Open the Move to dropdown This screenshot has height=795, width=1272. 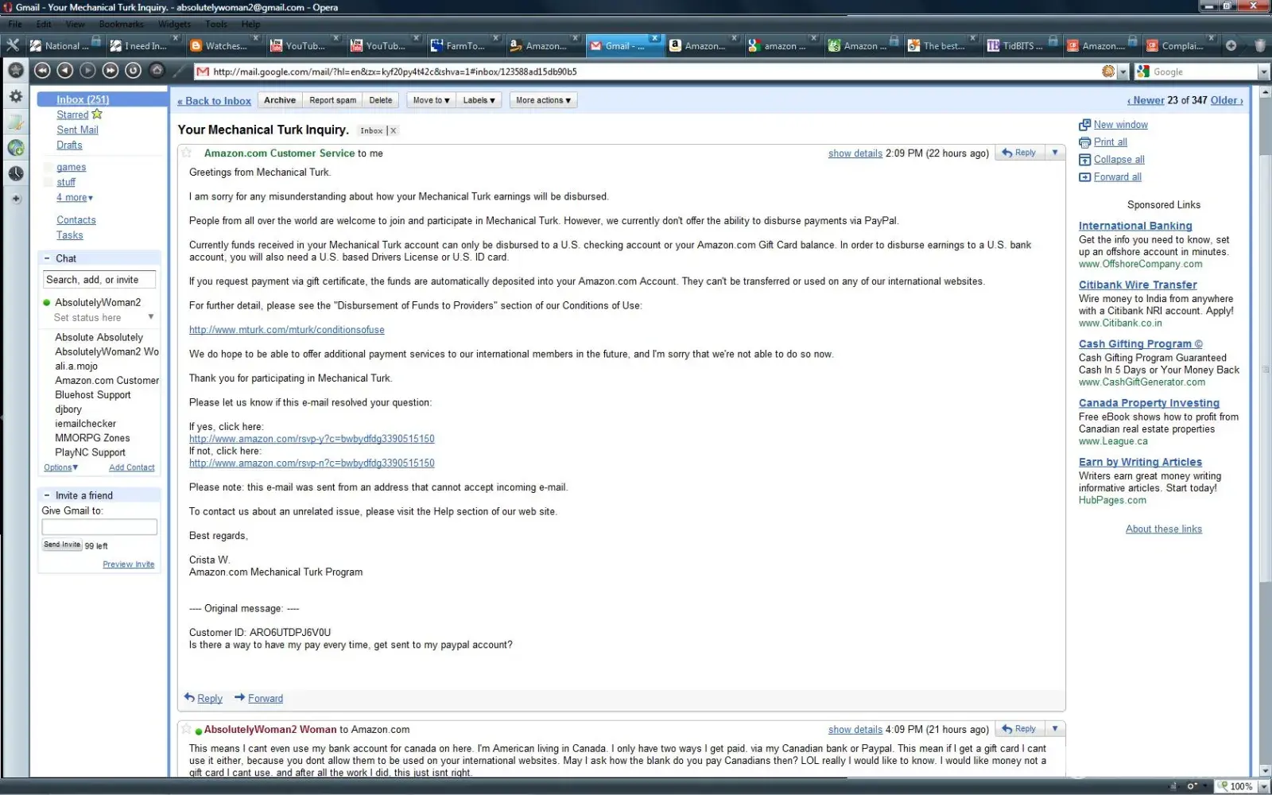[x=431, y=100]
